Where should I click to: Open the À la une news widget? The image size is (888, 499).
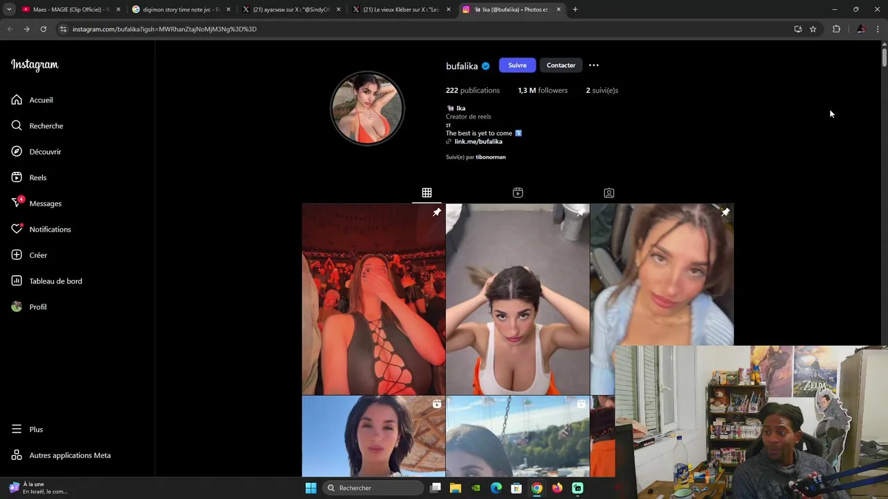click(x=38, y=488)
